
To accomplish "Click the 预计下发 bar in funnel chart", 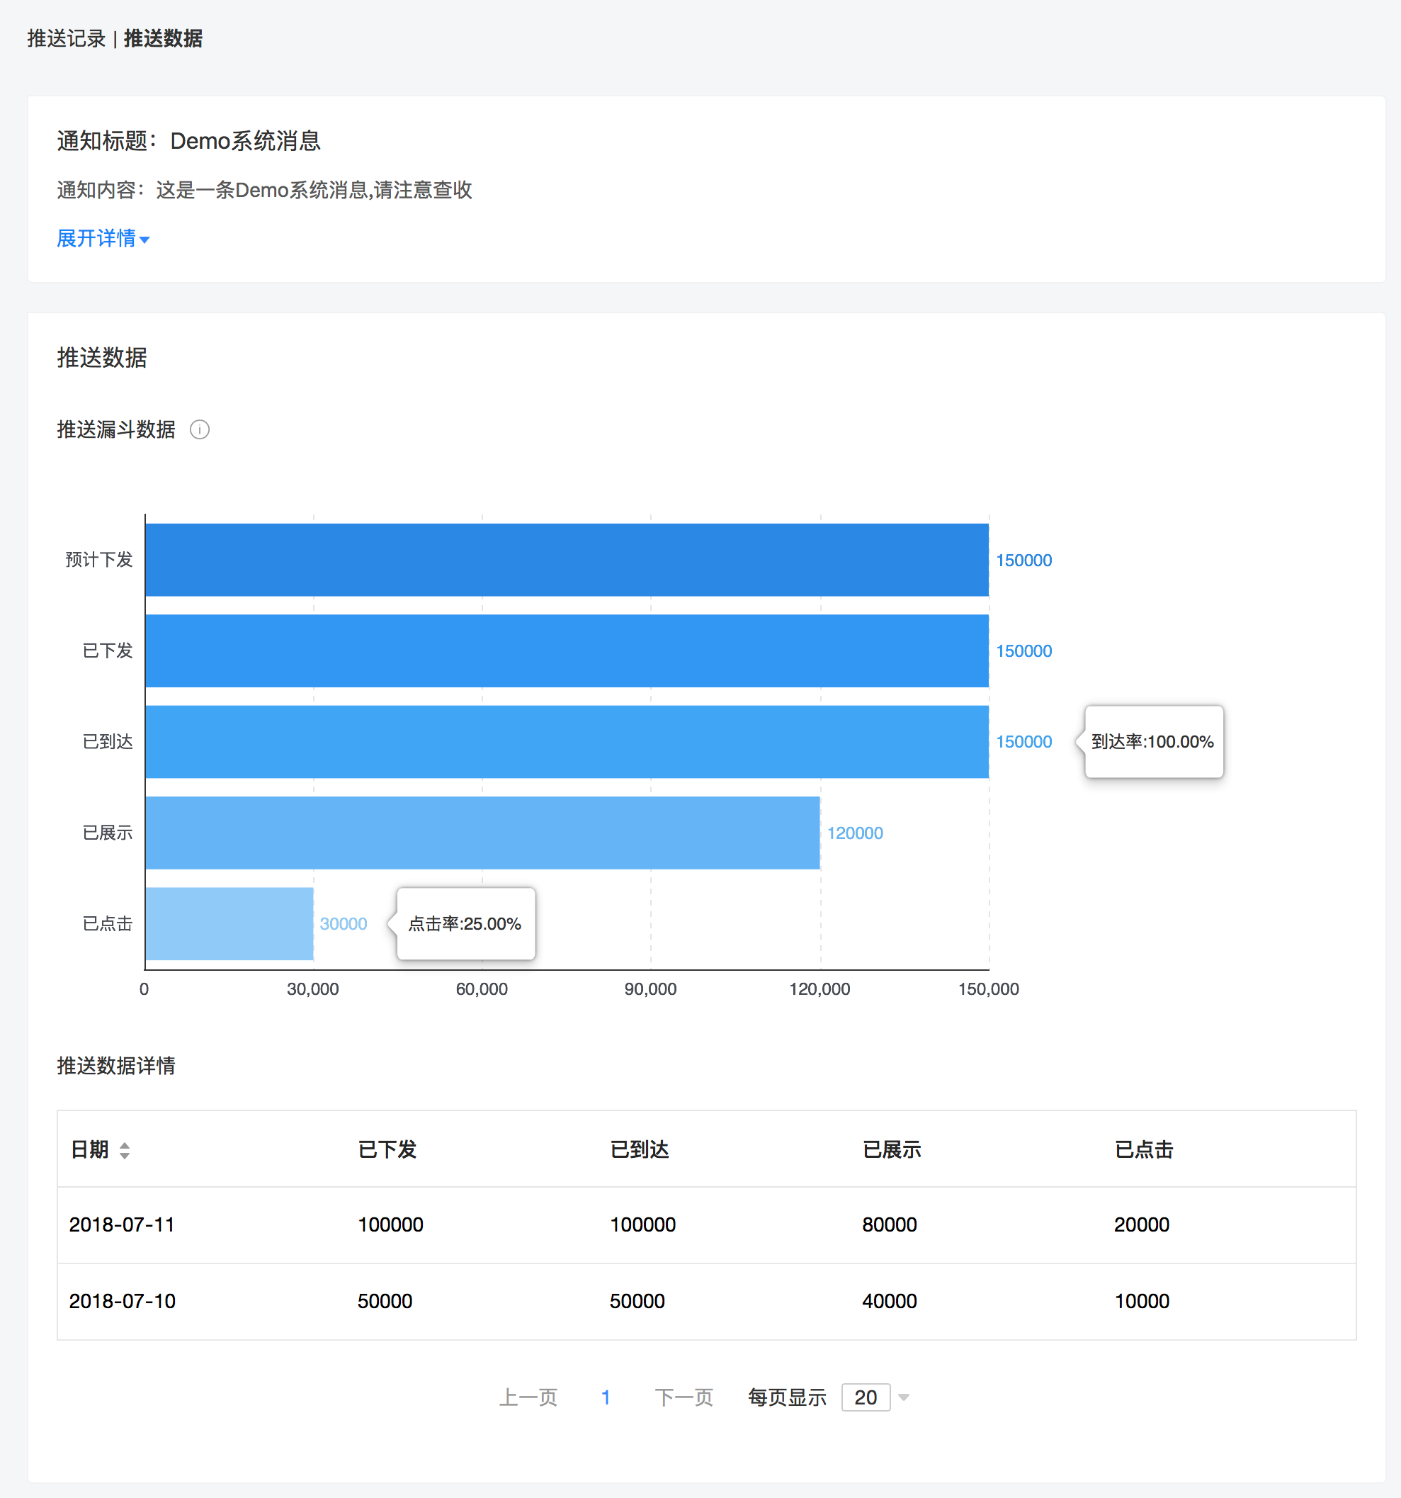I will 567,560.
